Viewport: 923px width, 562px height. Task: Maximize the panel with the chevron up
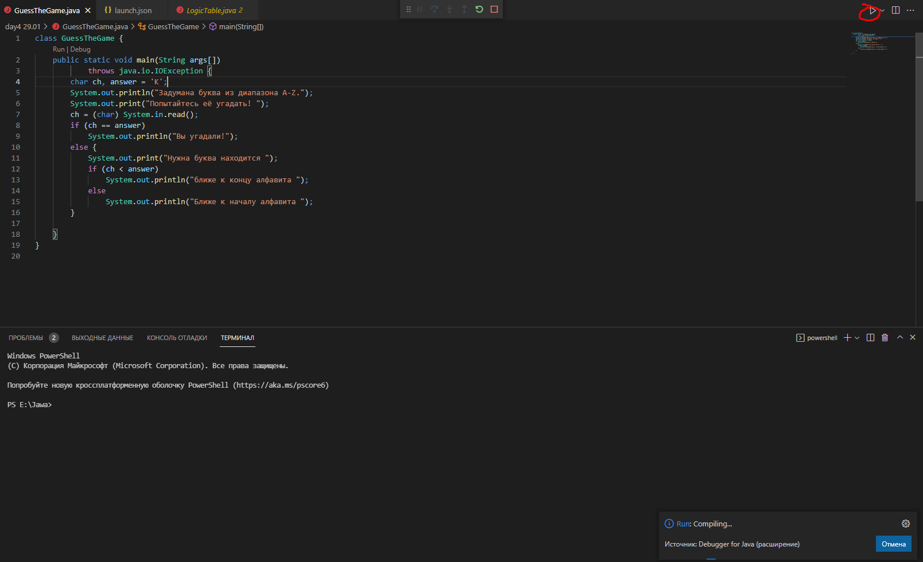click(x=899, y=338)
